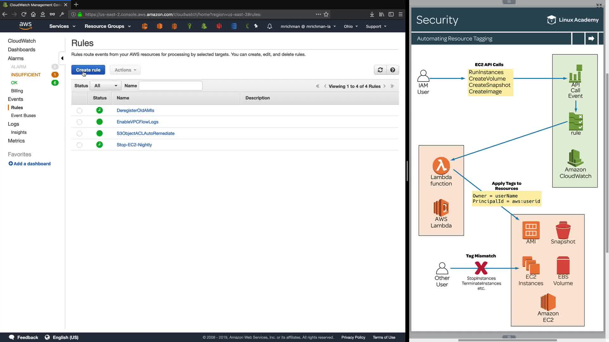The height and width of the screenshot is (342, 609).
Task: Select the DeregisterOldAMIs rule radio button
Action: coord(80,111)
